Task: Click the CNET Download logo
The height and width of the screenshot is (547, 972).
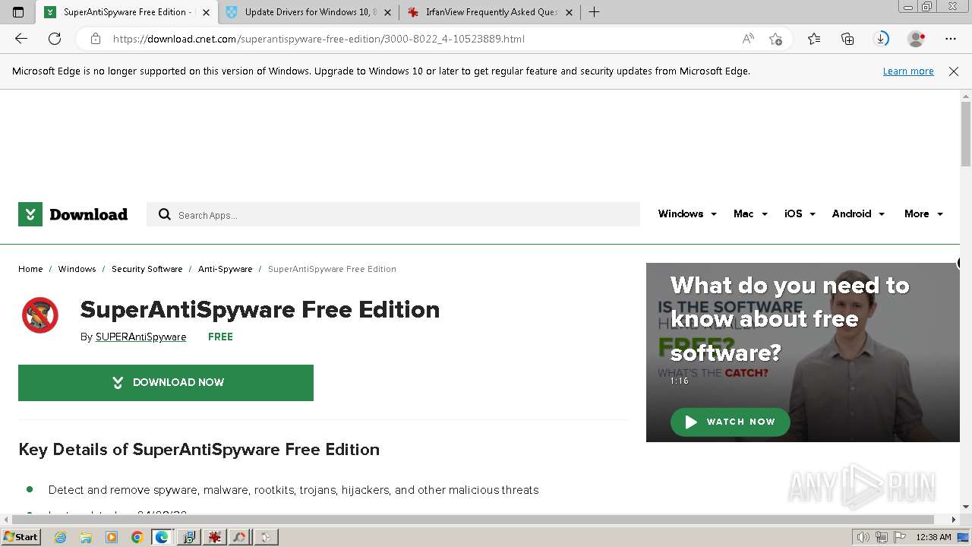Action: pyautogui.click(x=73, y=214)
